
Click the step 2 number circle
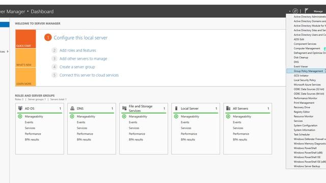pyautogui.click(x=55, y=50)
